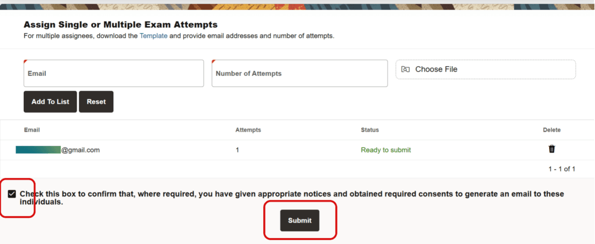Image resolution: width=595 pixels, height=244 pixels.
Task: Click the "1 - 1 of 1" pagination text
Action: (x=562, y=169)
